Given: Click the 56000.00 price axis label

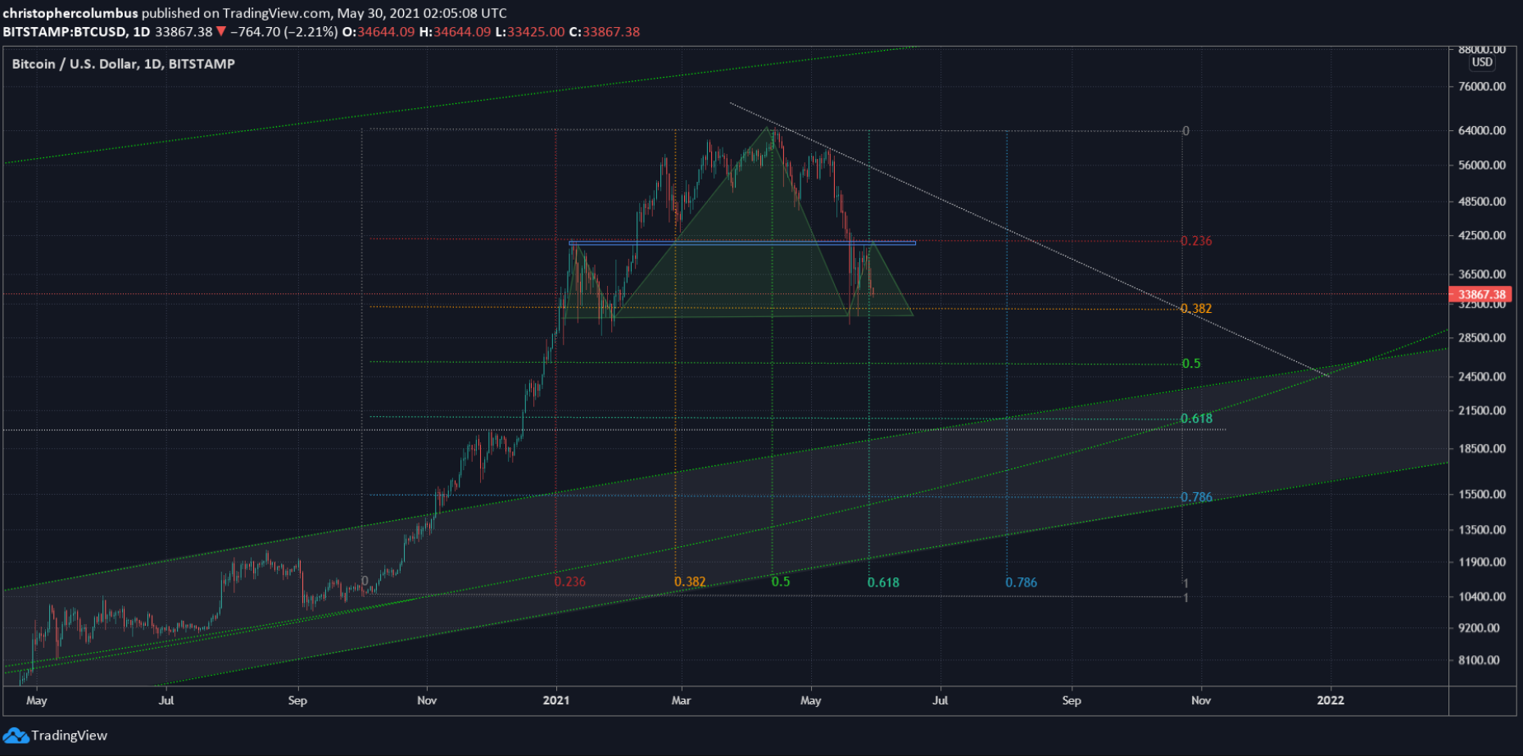Looking at the screenshot, I should [1482, 165].
